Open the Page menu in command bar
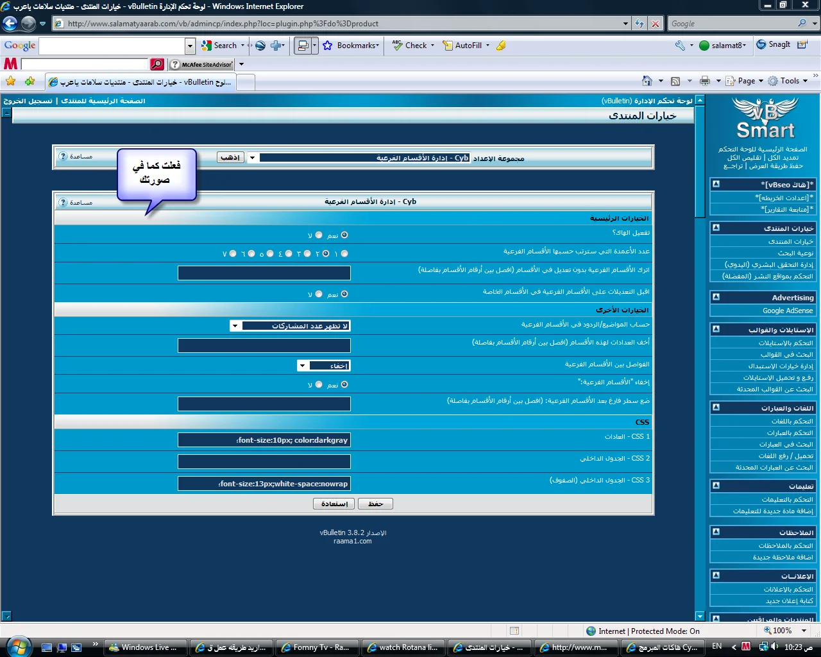Viewport: 821px width, 657px height. coord(746,81)
